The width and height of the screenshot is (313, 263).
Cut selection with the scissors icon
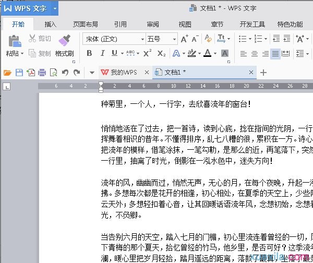tap(32, 38)
